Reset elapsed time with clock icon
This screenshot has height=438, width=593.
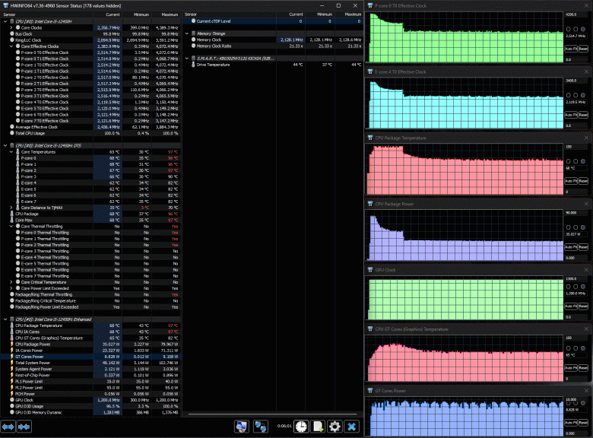[x=301, y=427]
